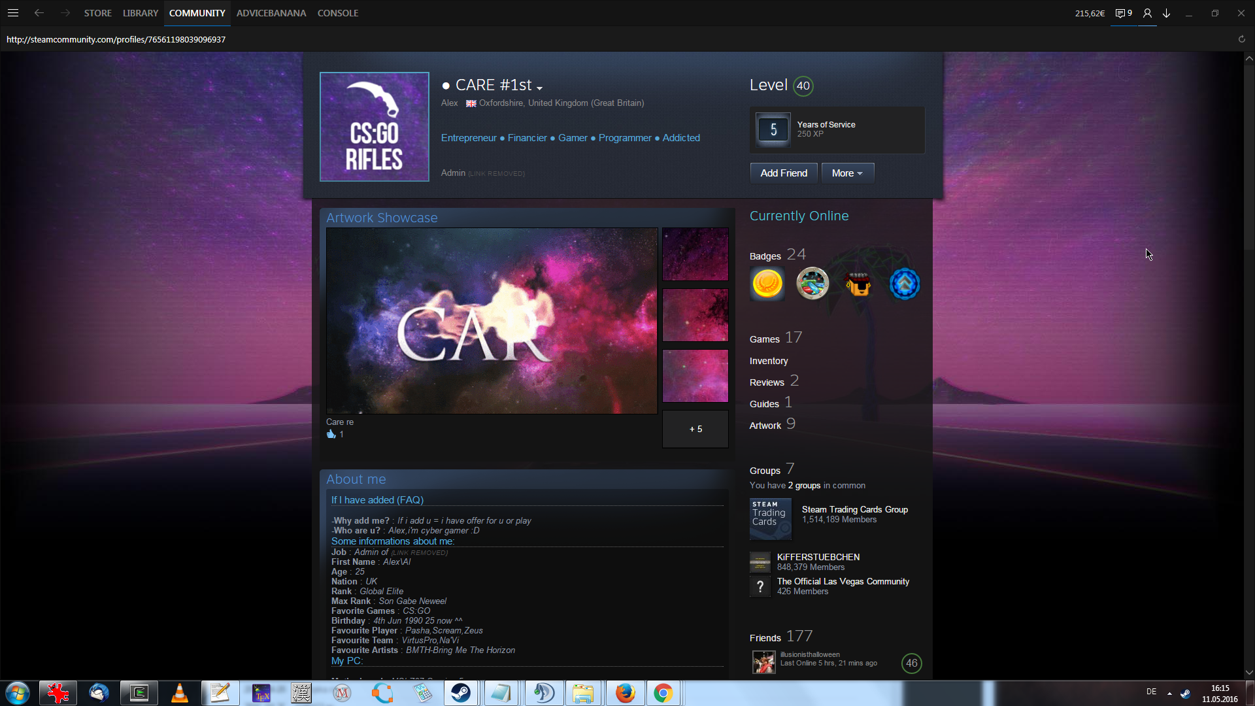Click the gold coin badge icon
Image resolution: width=1255 pixels, height=706 pixels.
tap(767, 284)
